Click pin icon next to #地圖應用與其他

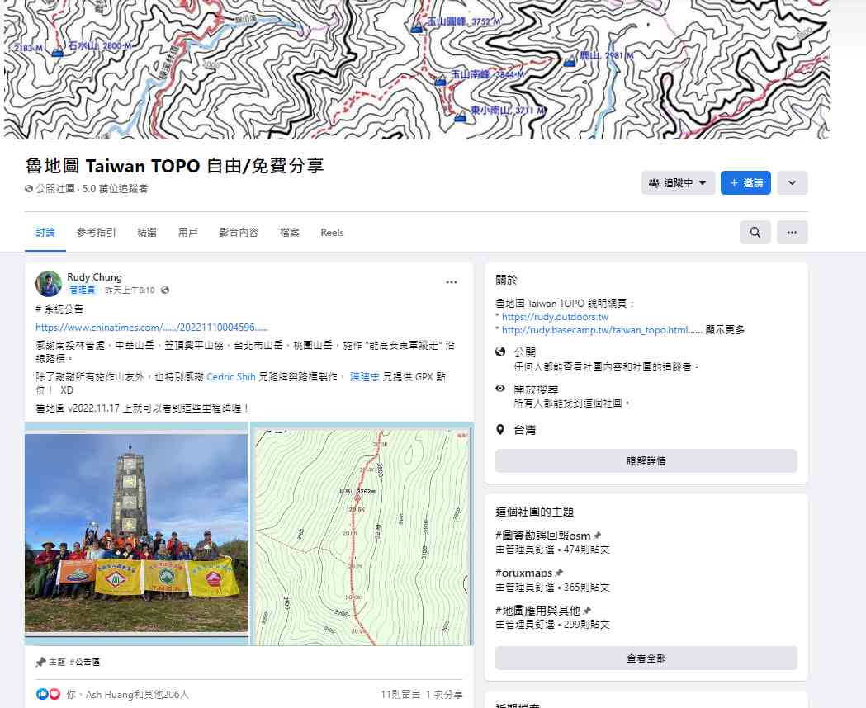coord(586,611)
